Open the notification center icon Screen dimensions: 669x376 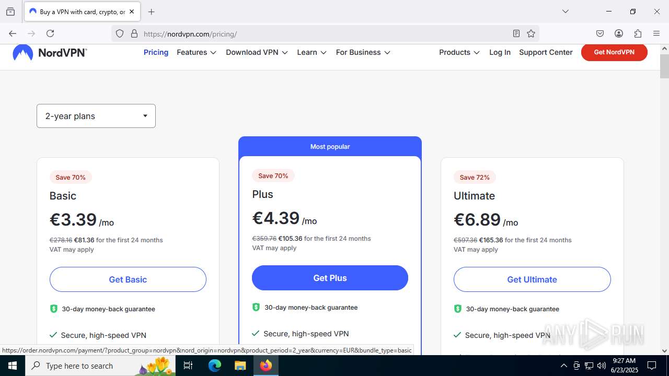tap(652, 366)
